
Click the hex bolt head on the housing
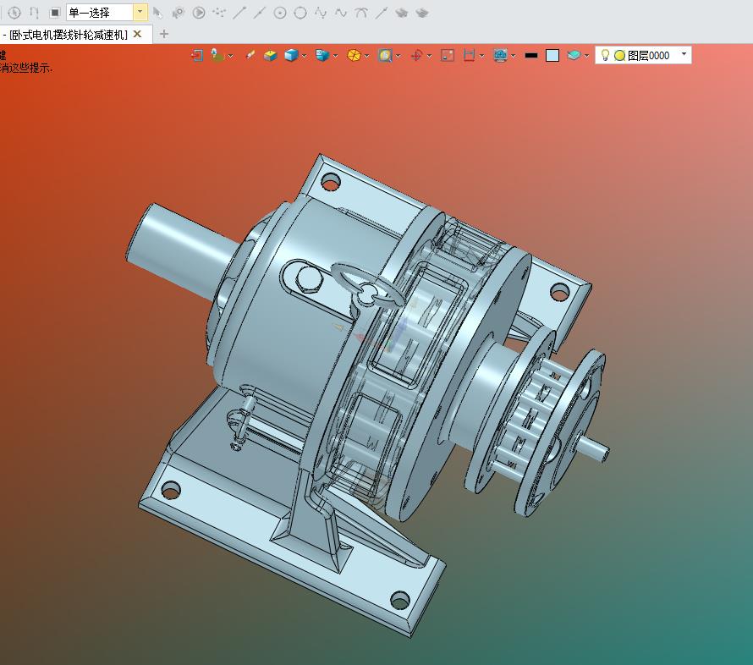(x=308, y=278)
